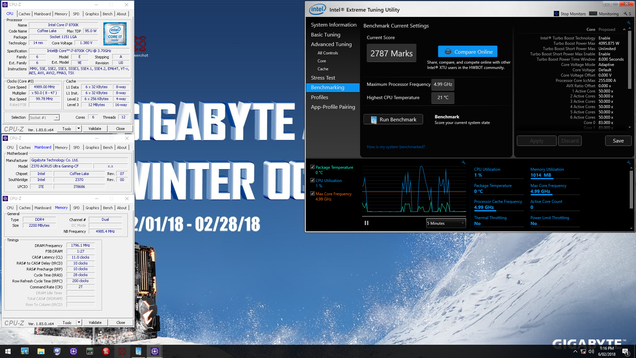This screenshot has height=358, width=636.
Task: Click Save in XTU settings panel
Action: tap(618, 141)
